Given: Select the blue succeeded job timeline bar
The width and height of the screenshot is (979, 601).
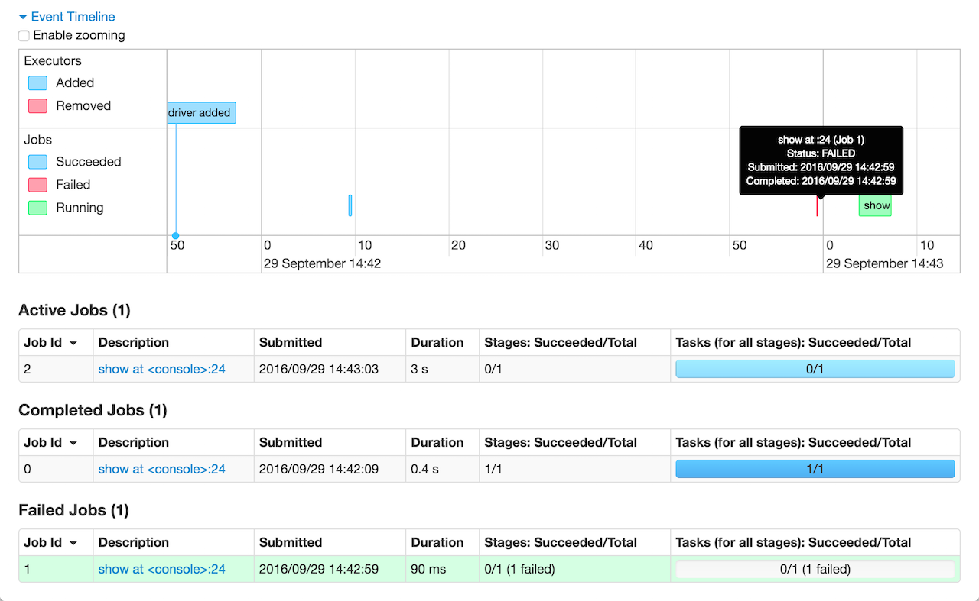Looking at the screenshot, I should point(350,205).
